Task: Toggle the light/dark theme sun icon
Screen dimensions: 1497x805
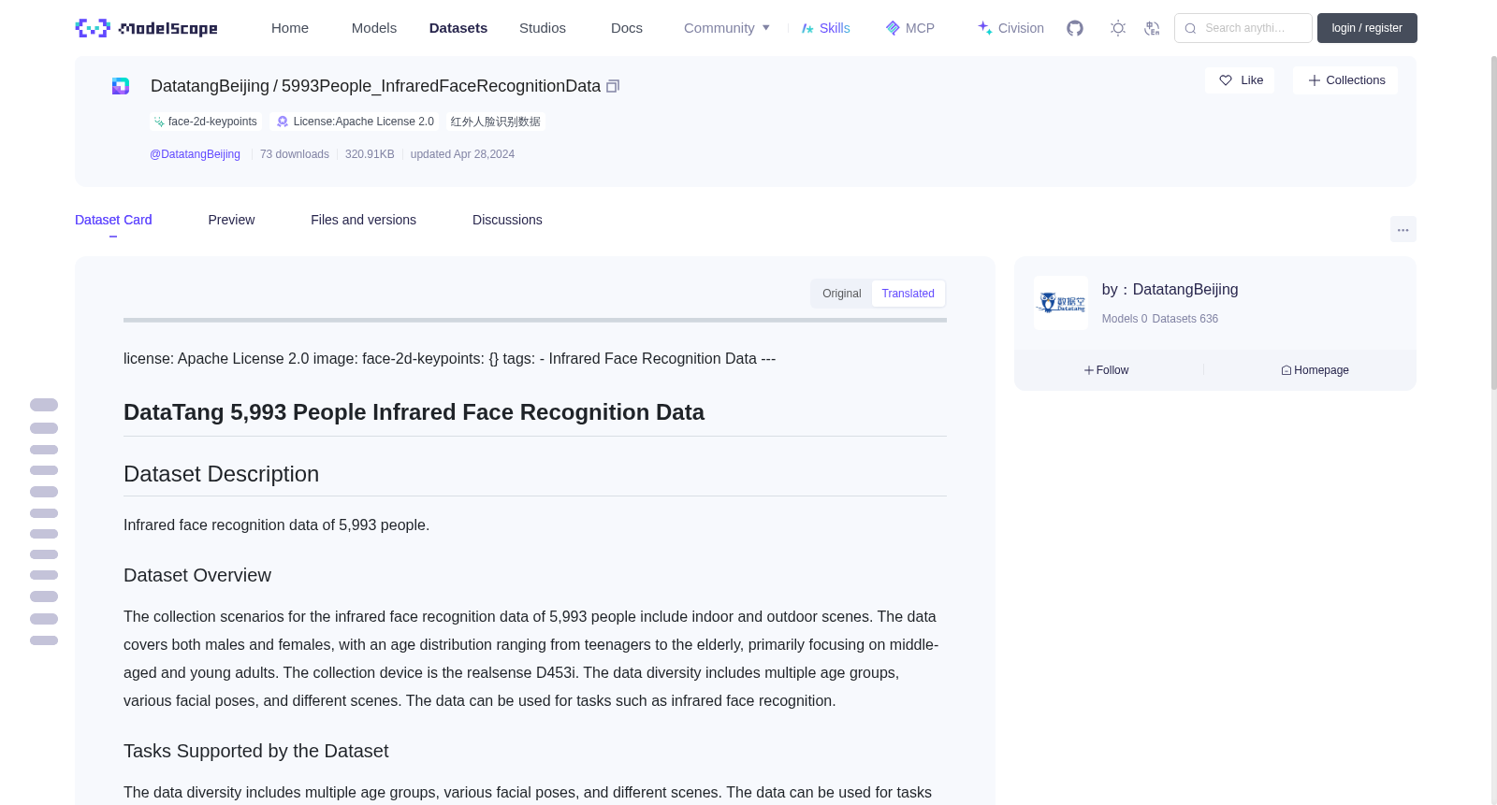Action: coord(1117,28)
